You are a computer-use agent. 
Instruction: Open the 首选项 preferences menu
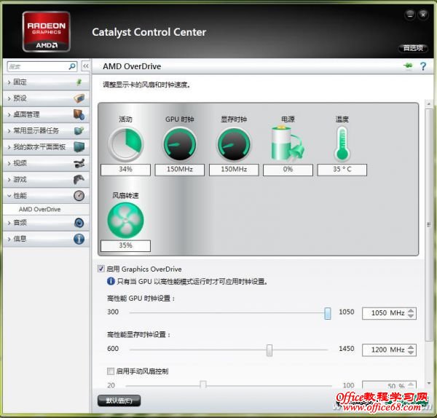pyautogui.click(x=413, y=48)
